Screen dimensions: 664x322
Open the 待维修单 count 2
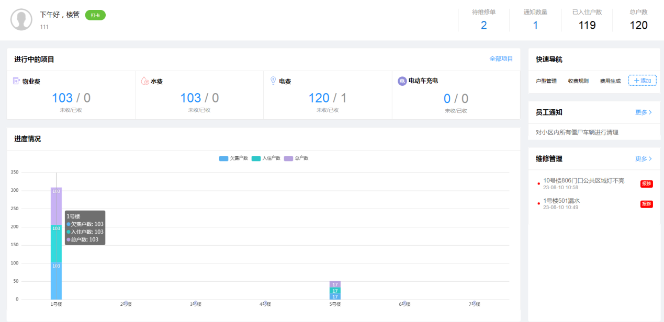(483, 25)
